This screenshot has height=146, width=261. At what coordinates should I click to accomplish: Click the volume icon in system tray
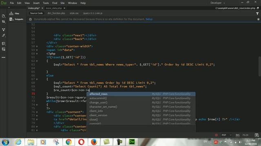click(x=240, y=142)
